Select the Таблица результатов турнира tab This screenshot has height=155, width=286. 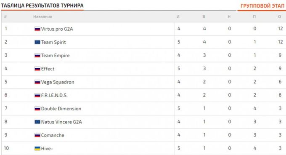pos(42,5)
